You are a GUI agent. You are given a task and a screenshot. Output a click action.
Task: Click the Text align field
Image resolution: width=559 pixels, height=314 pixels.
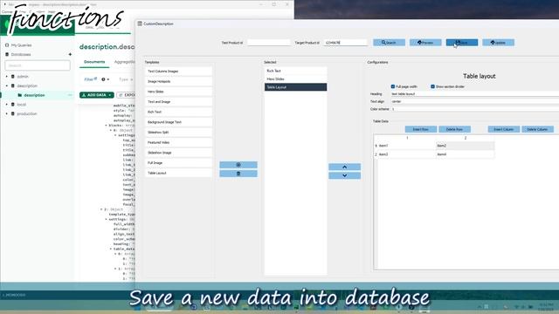coord(474,101)
